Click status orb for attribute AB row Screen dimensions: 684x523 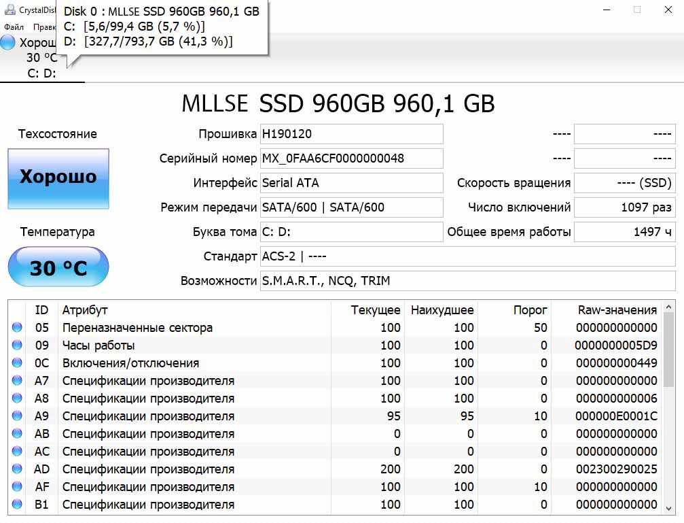(17, 434)
